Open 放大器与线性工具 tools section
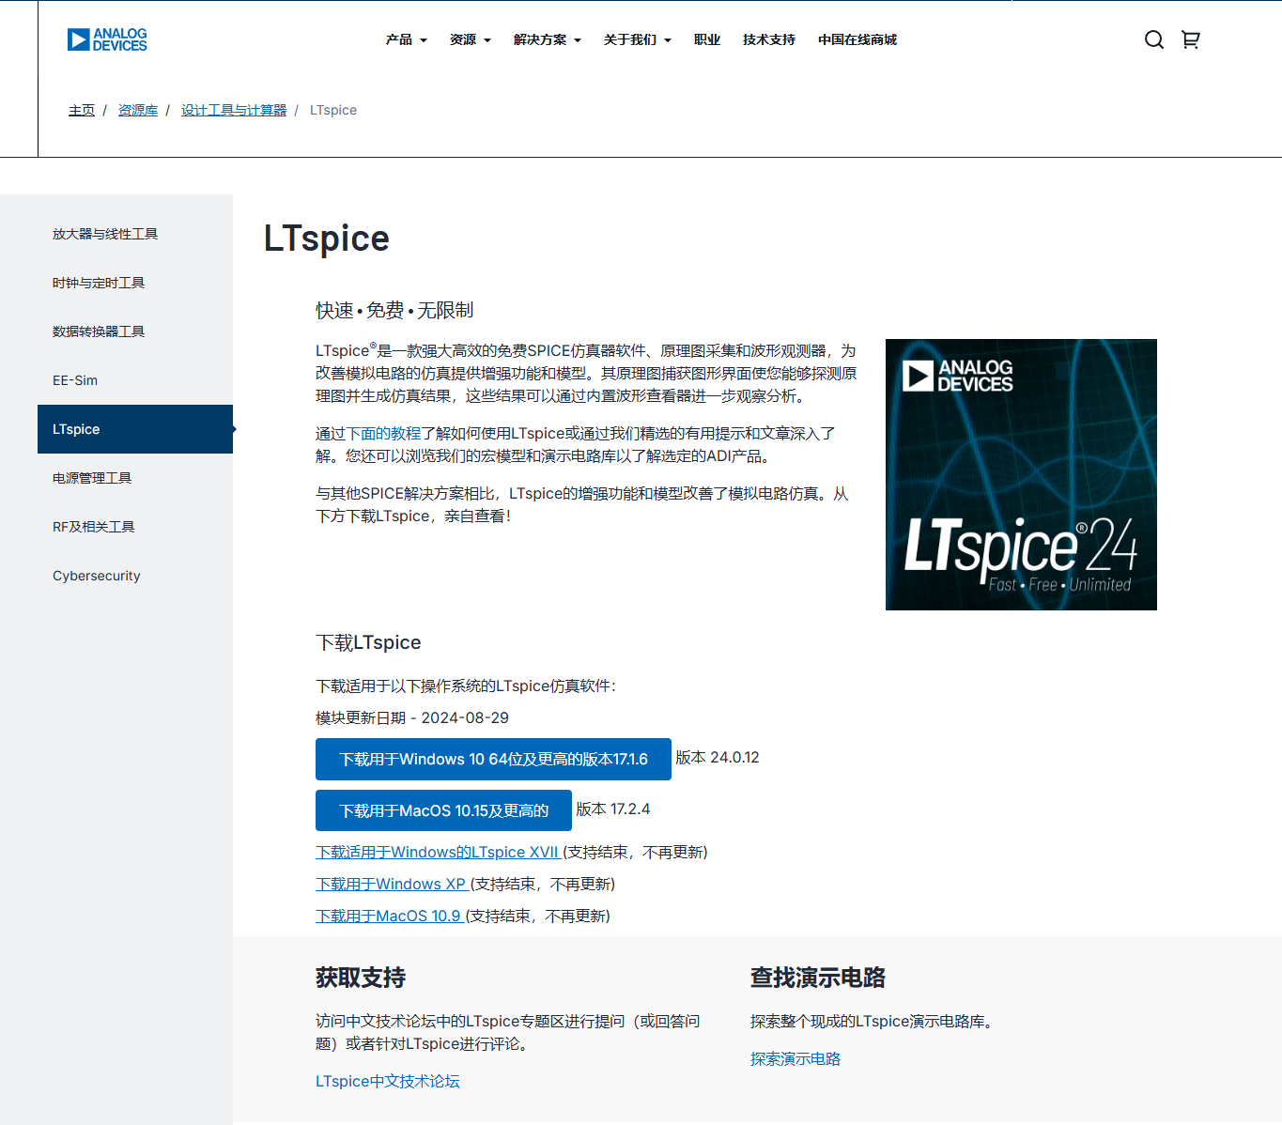The image size is (1282, 1125). coord(104,234)
